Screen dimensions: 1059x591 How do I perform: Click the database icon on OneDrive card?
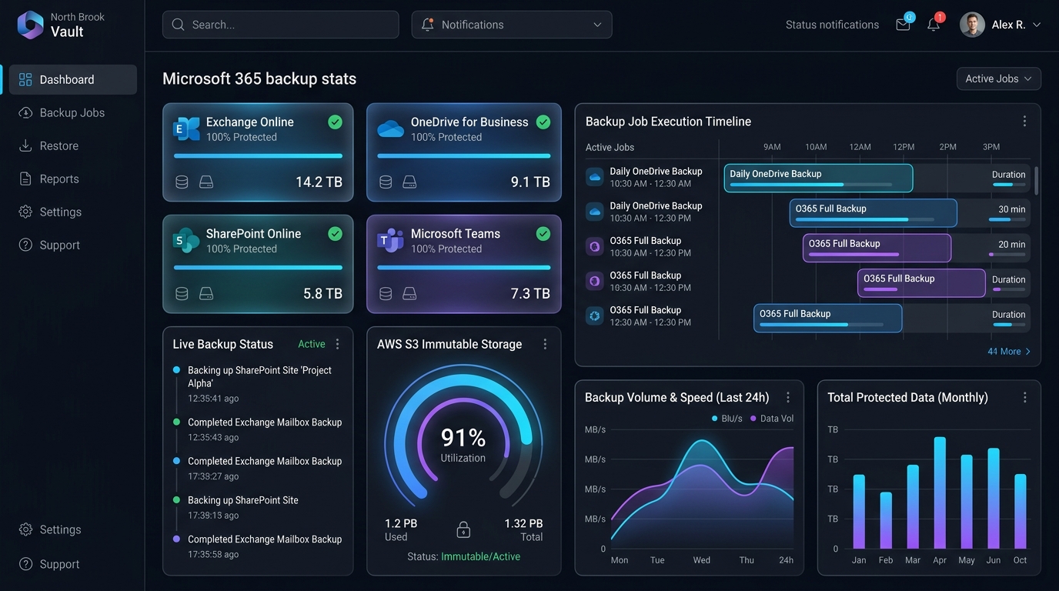[386, 182]
